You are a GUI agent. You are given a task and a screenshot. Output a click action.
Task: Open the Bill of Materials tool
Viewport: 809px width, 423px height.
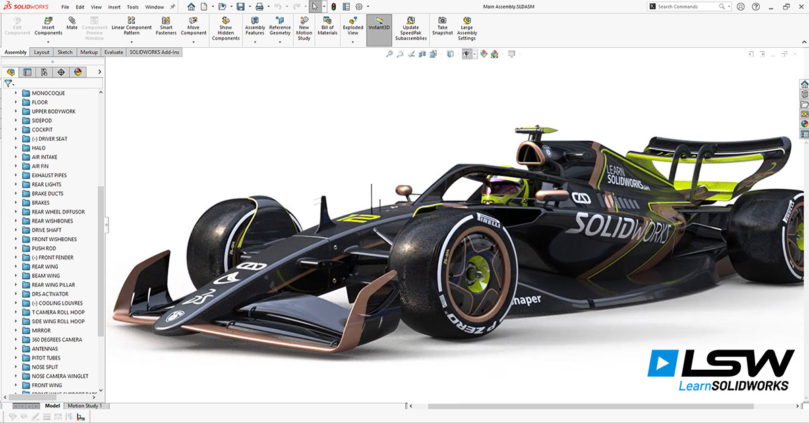(328, 20)
